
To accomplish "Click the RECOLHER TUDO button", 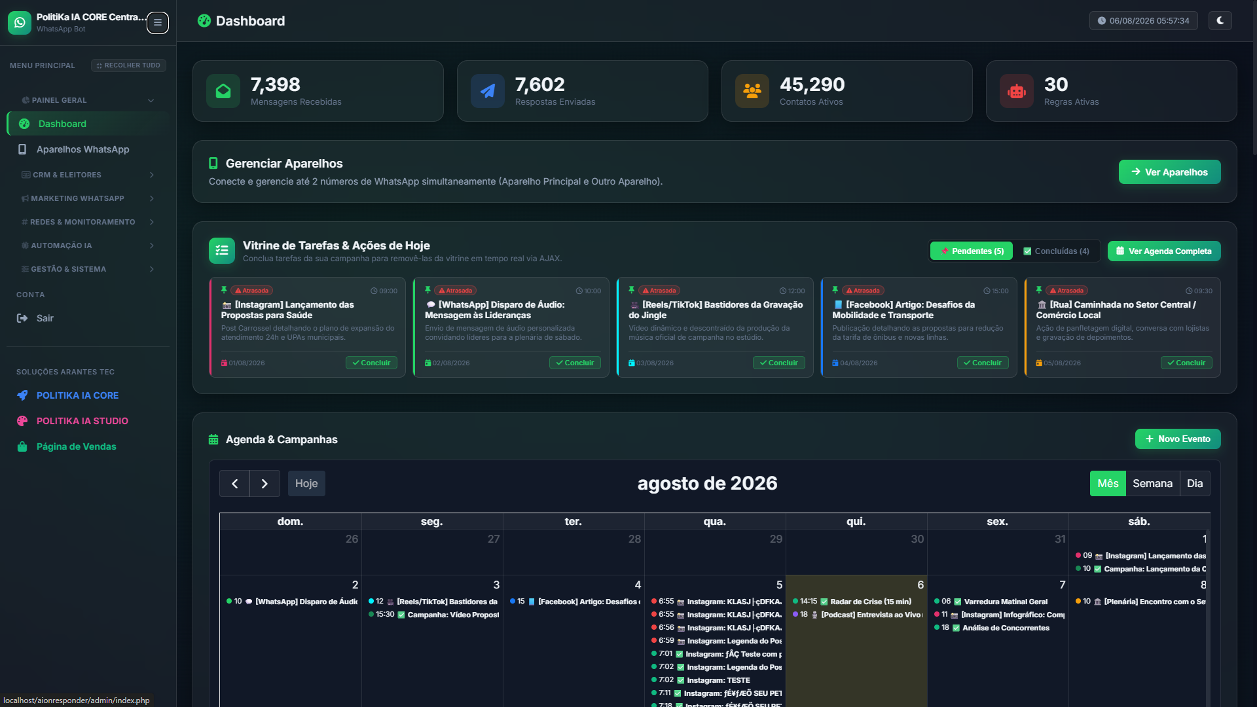I will click(x=128, y=65).
